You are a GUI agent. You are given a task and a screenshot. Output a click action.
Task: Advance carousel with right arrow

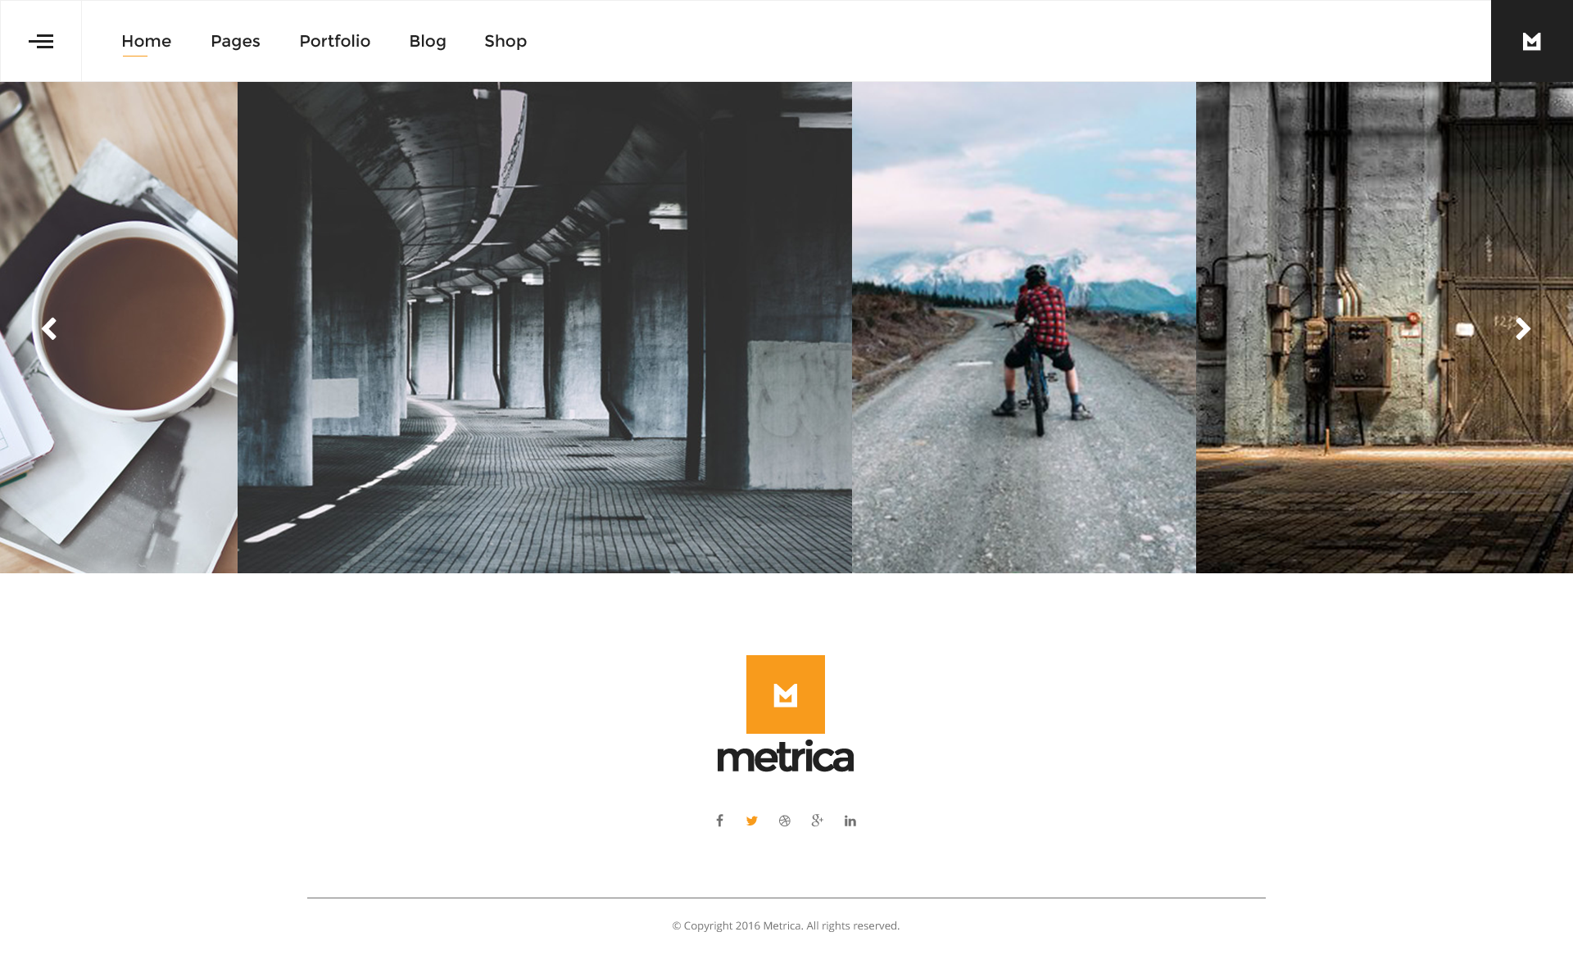pyautogui.click(x=1523, y=328)
